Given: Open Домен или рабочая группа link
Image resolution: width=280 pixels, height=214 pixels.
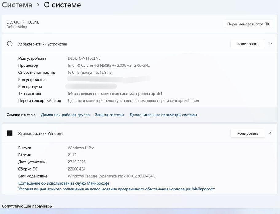Looking at the screenshot, I should pos(65,115).
